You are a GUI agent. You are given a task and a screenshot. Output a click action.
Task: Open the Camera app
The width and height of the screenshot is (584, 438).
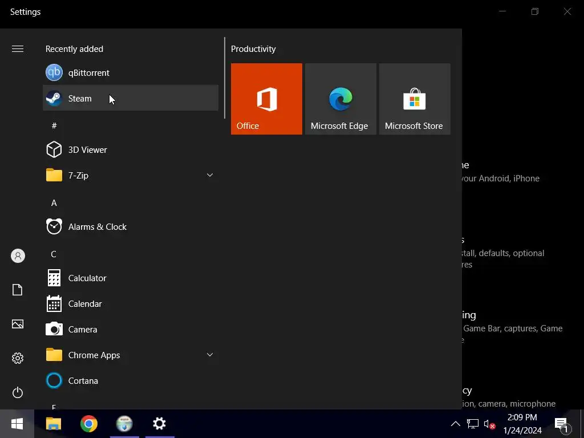(x=131, y=329)
